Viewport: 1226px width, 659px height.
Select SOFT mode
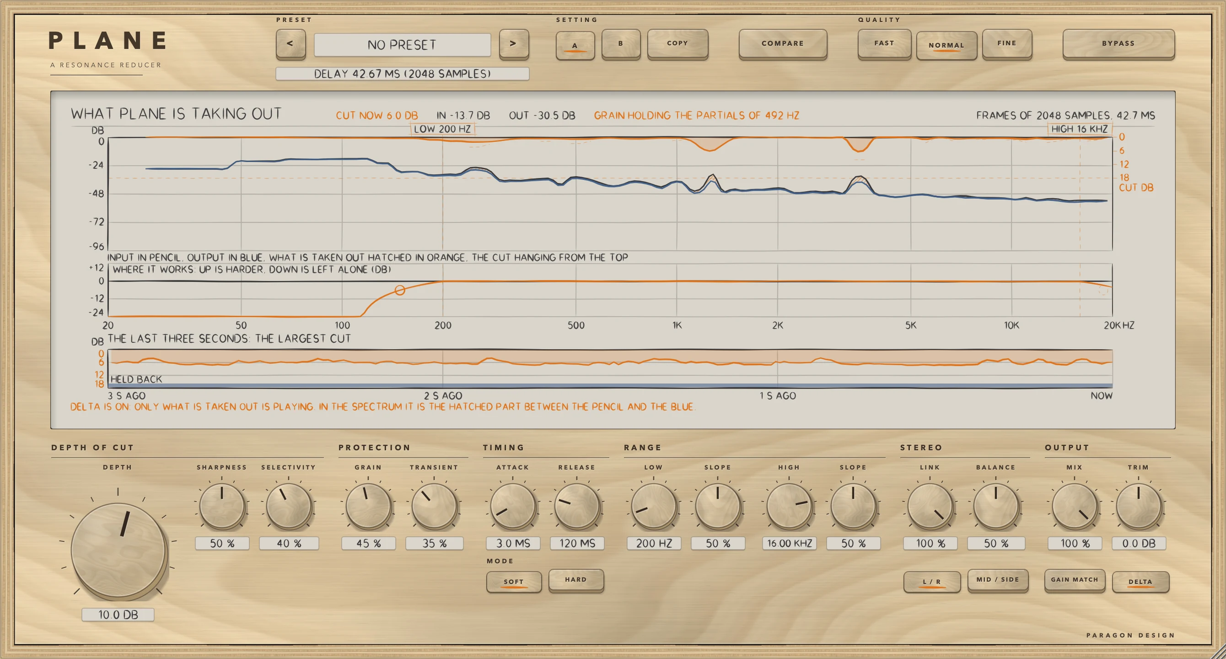(514, 581)
